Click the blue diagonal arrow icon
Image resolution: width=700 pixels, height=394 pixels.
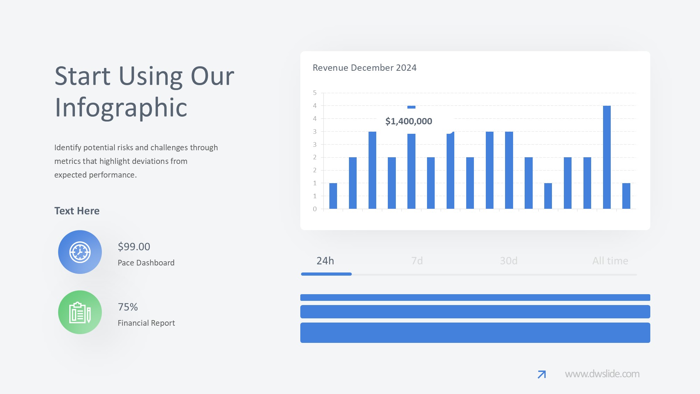[x=541, y=374]
